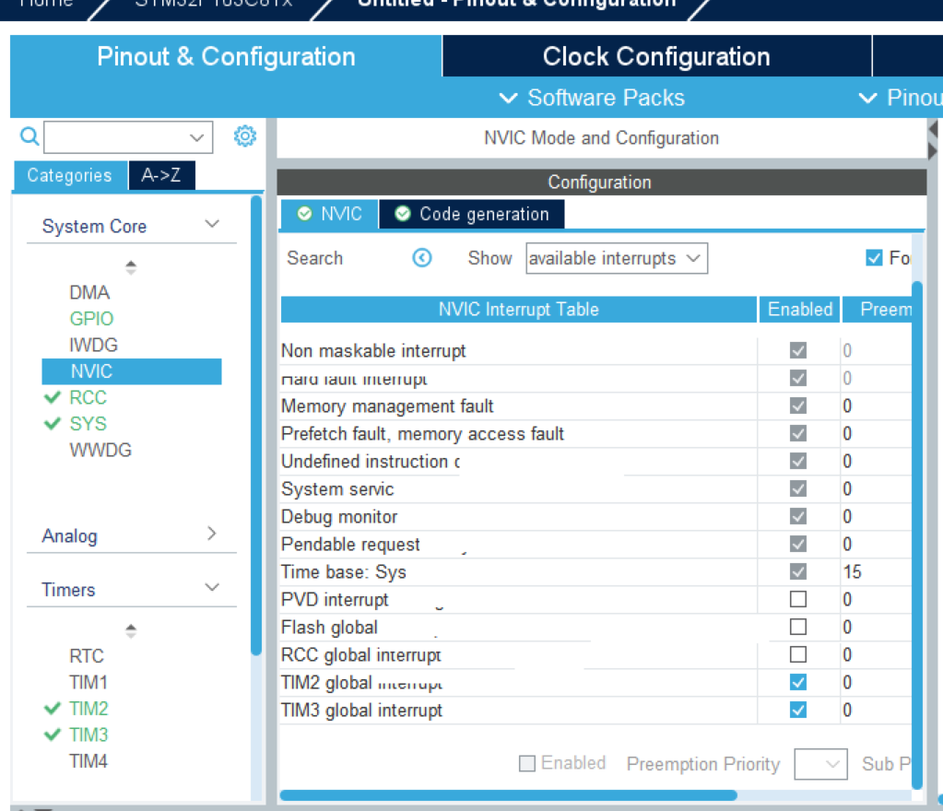The height and width of the screenshot is (811, 943).
Task: Disable the TIM2 global interrupt checkbox
Action: point(798,682)
